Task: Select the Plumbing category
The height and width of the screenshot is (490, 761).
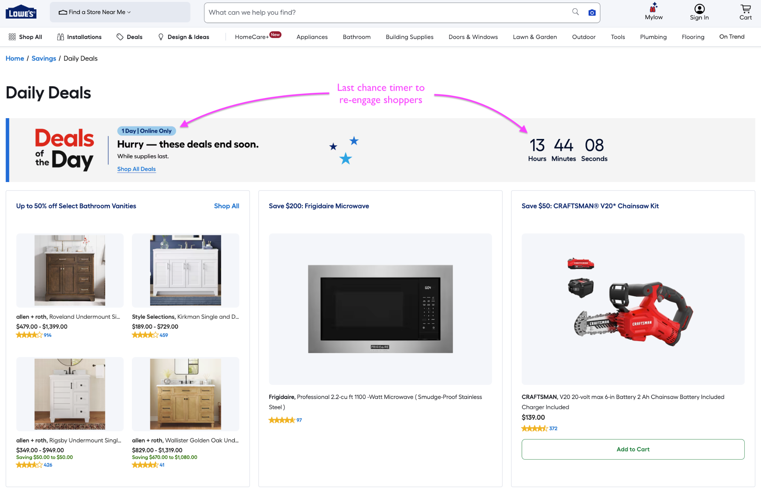Action: (x=653, y=37)
